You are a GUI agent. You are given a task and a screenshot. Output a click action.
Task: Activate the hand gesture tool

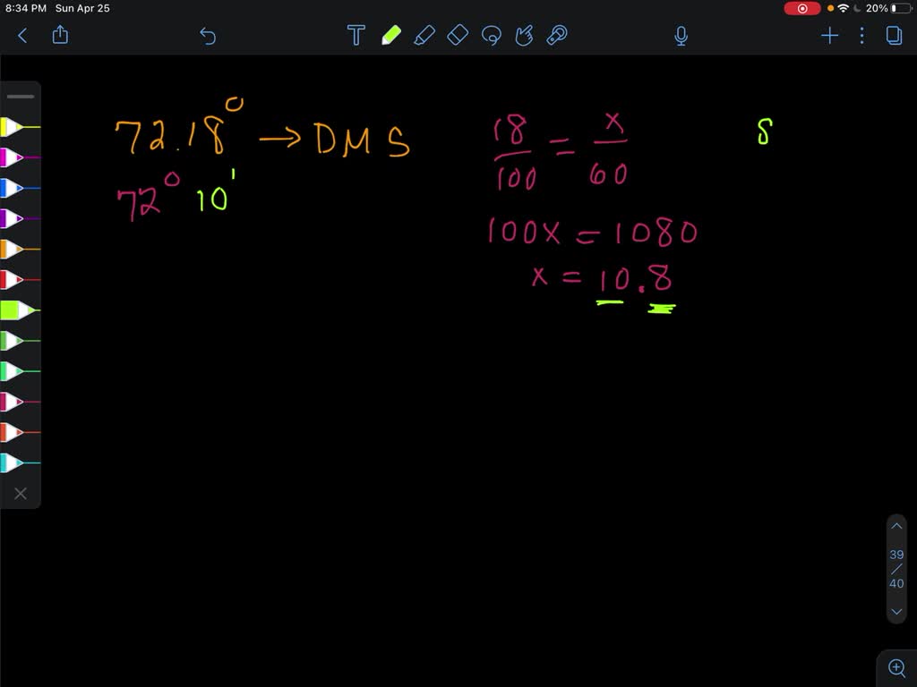525,35
